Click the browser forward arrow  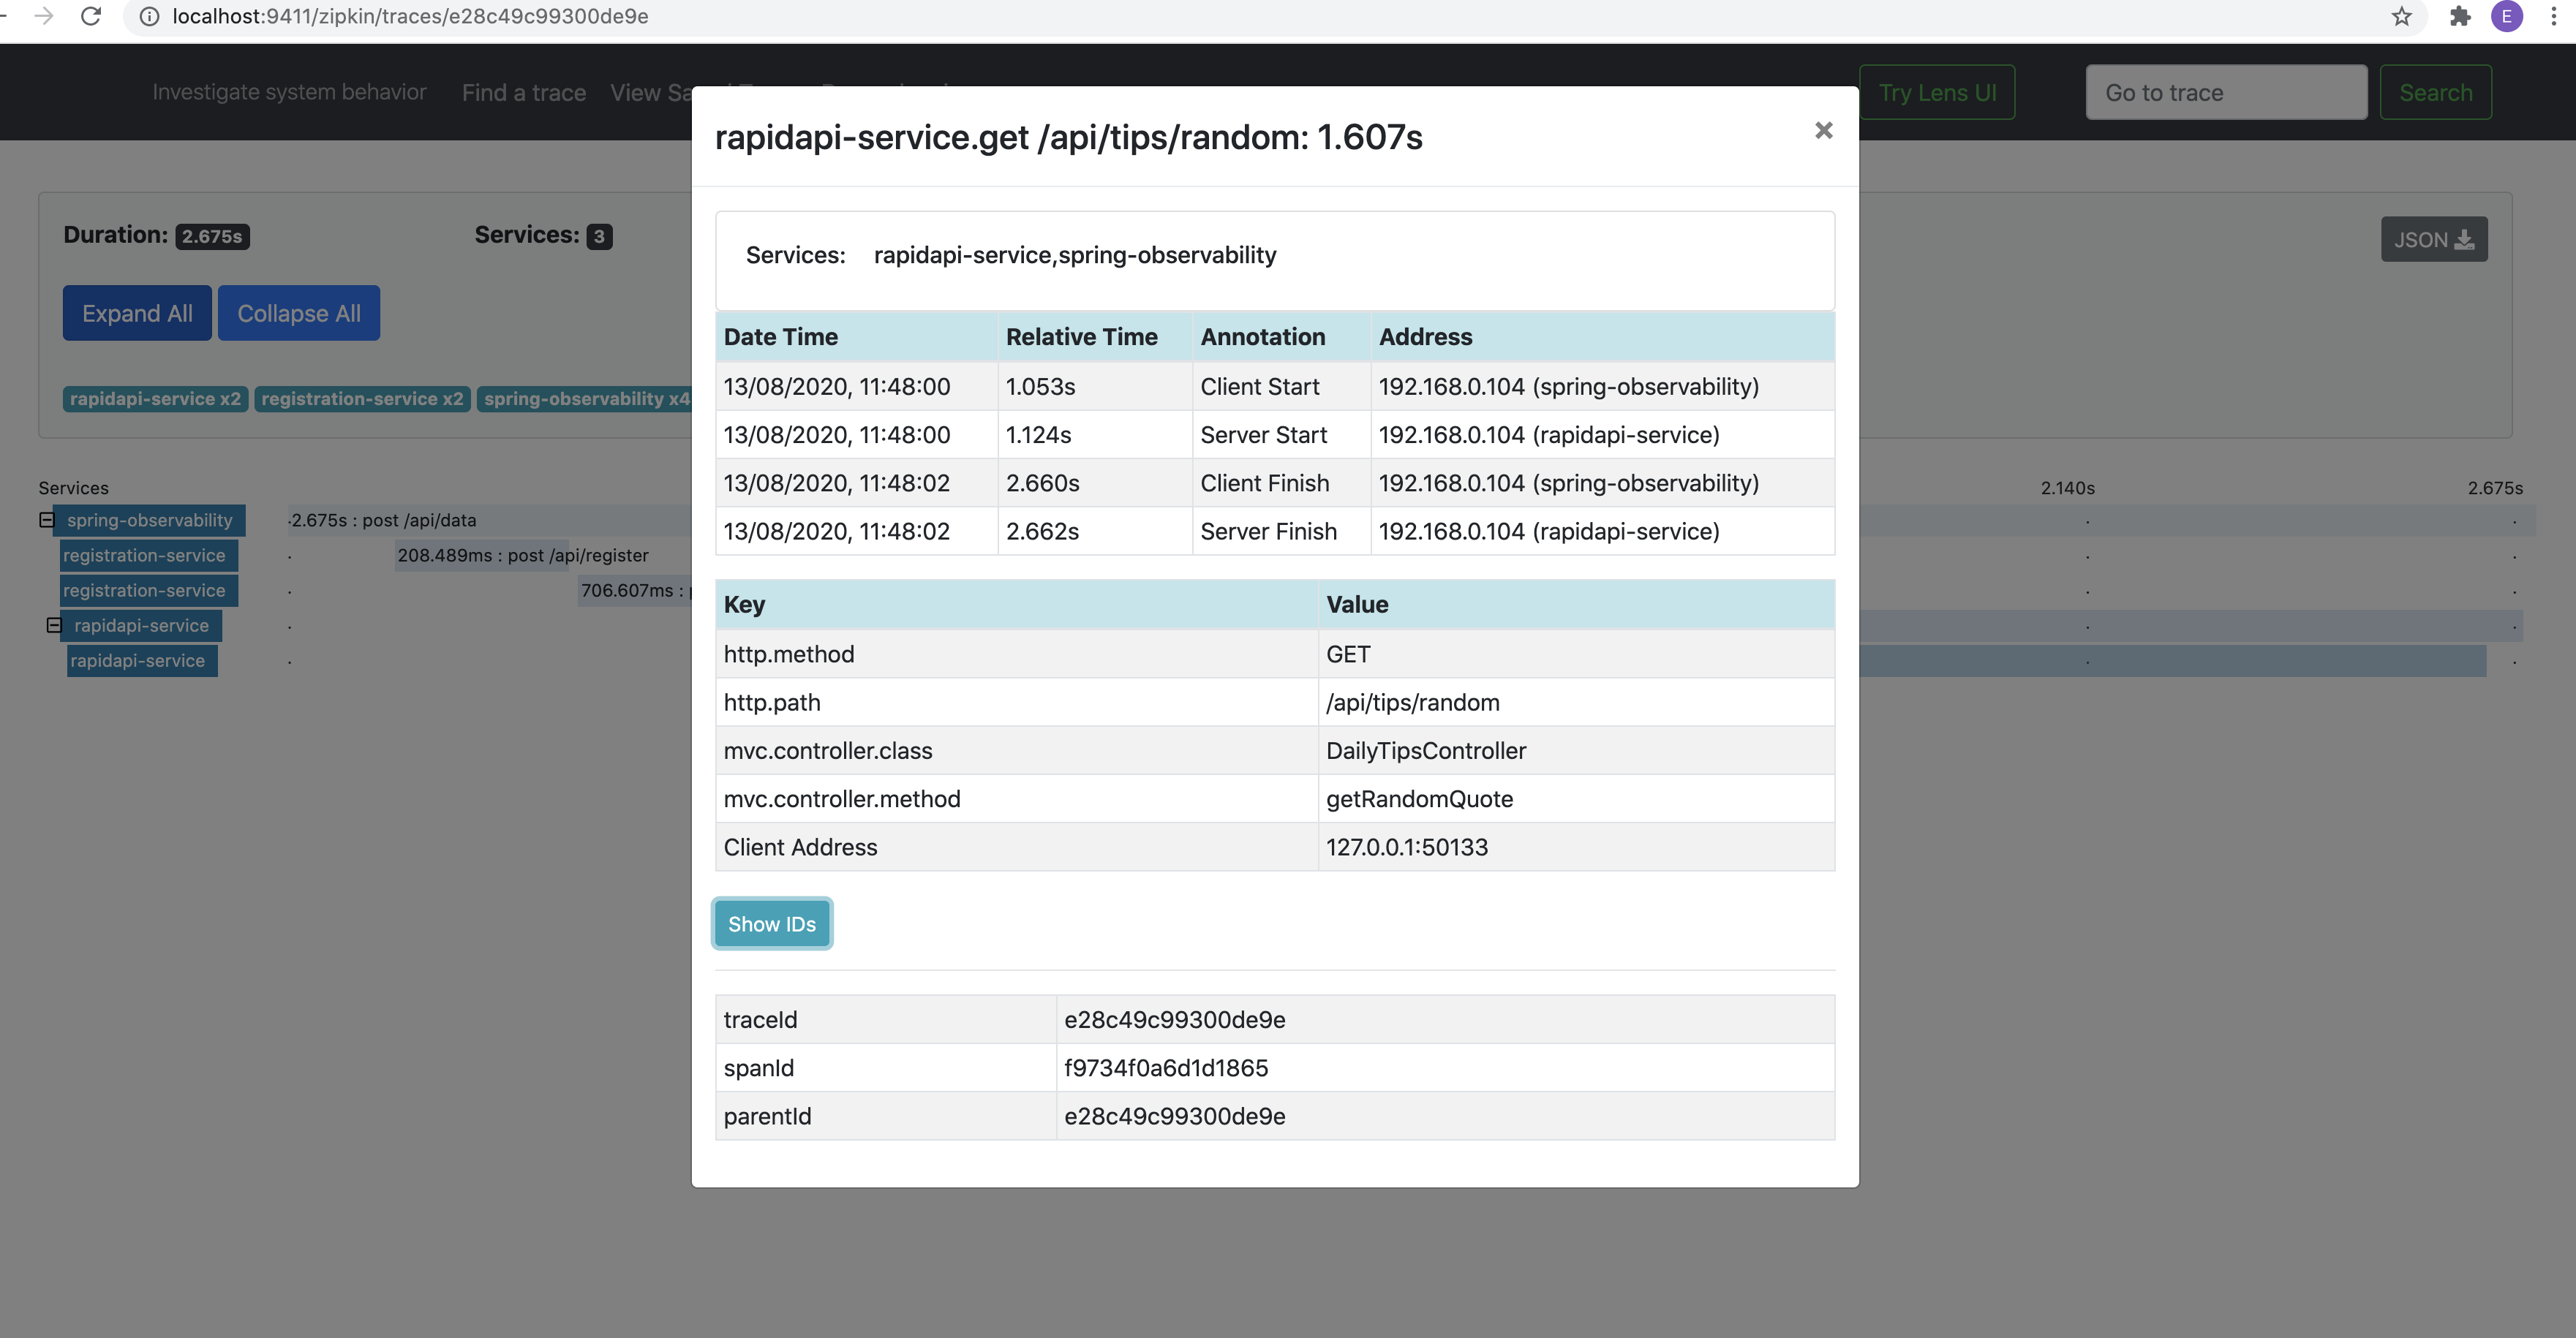(x=44, y=16)
